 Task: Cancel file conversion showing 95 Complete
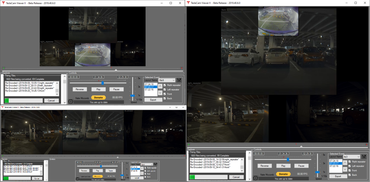click(236, 177)
